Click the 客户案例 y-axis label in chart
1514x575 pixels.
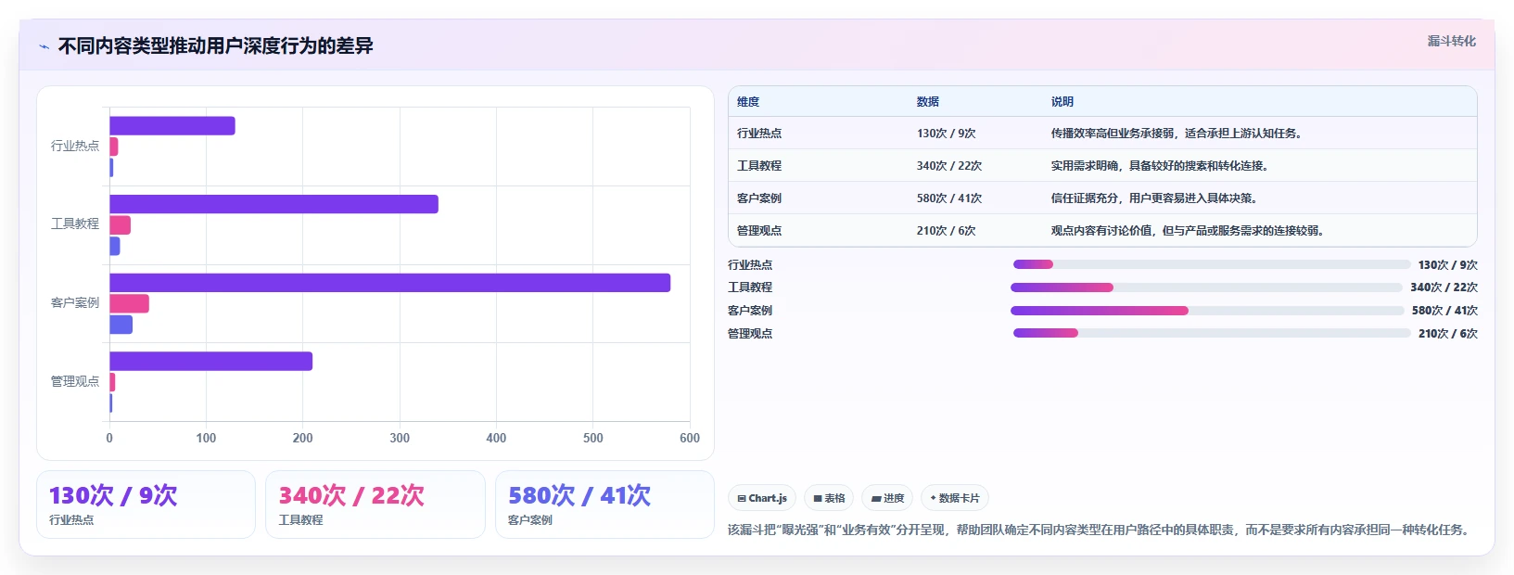(x=75, y=302)
